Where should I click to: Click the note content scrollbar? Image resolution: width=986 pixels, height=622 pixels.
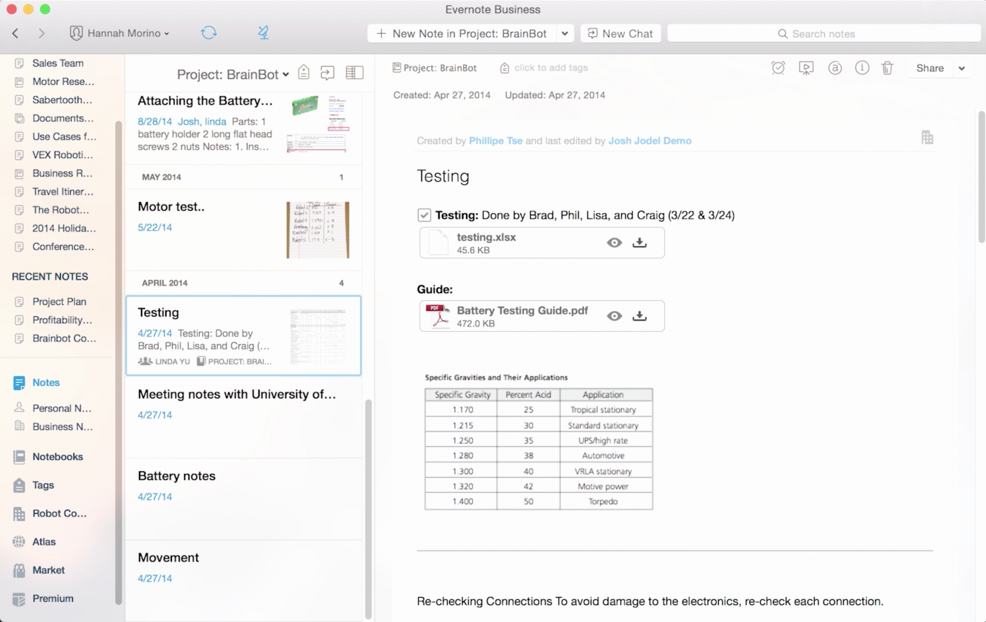click(981, 177)
